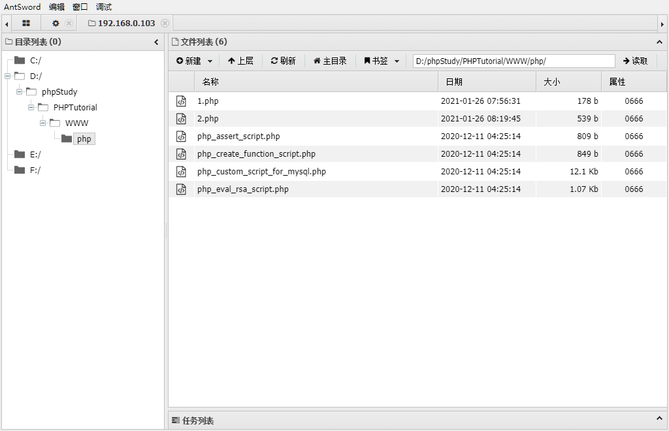This screenshot has width=669, height=431.
Task: Click the php_create_function_script.php file icon
Action: point(182,154)
